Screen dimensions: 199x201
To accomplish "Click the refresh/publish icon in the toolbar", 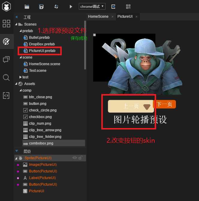I will [x=56, y=7].
